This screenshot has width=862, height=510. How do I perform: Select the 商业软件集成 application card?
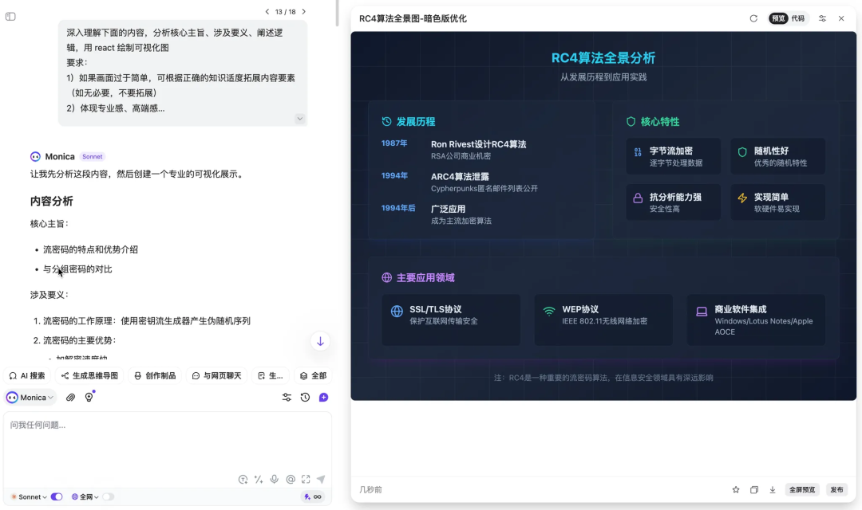(756, 320)
